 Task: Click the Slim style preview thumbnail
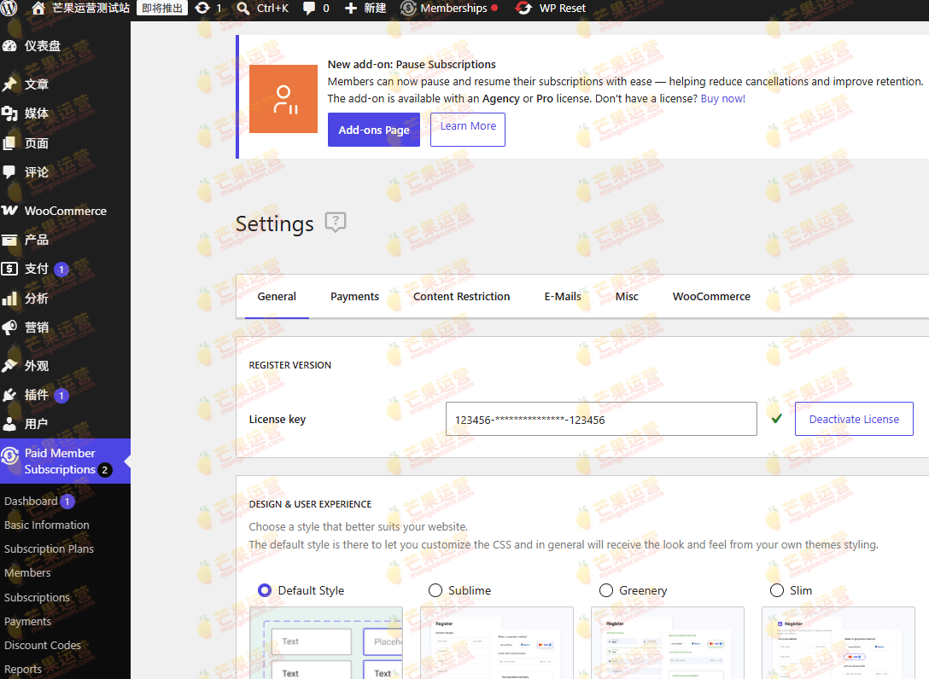pyautogui.click(x=838, y=643)
